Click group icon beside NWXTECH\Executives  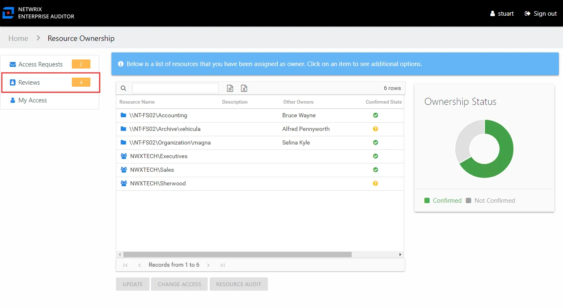[x=124, y=156]
